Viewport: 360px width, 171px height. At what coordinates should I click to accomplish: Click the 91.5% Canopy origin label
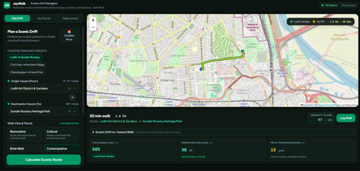click(x=71, y=81)
